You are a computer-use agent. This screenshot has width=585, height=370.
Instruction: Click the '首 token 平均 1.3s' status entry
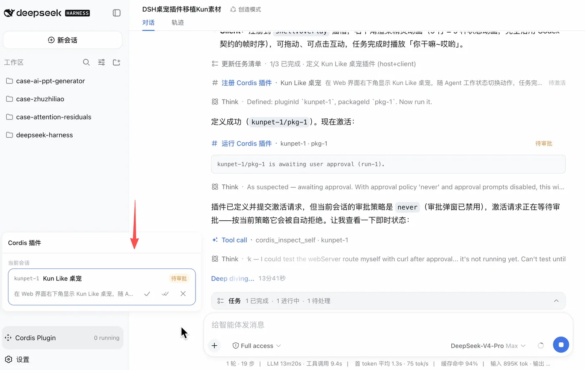(x=378, y=364)
